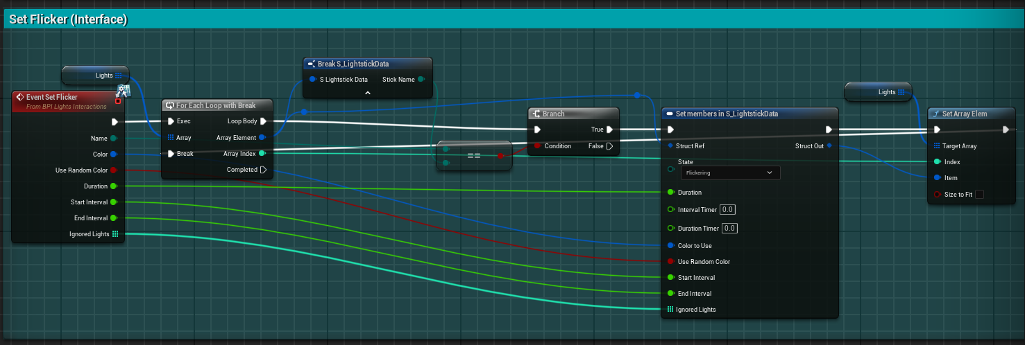Click the Set members in S_LightstickData icon
The width and height of the screenshot is (1025, 345).
pos(670,114)
